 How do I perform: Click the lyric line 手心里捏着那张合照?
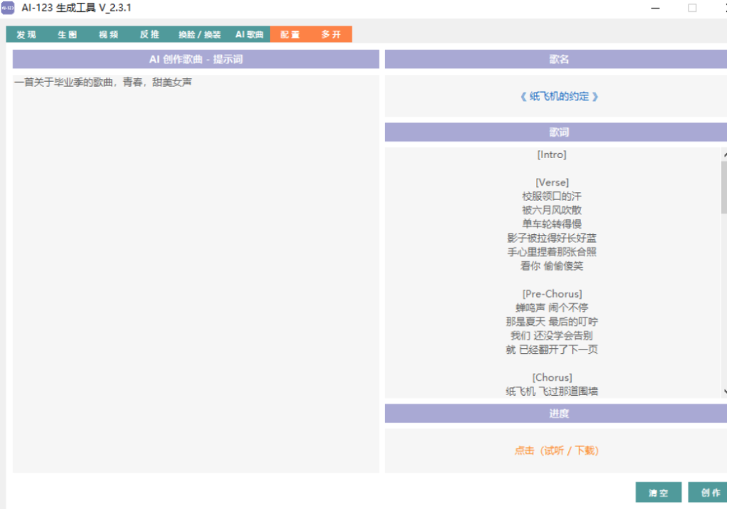552,252
